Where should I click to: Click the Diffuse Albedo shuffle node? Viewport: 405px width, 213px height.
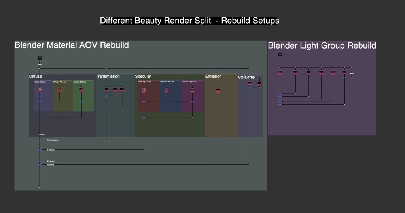[x=60, y=90]
